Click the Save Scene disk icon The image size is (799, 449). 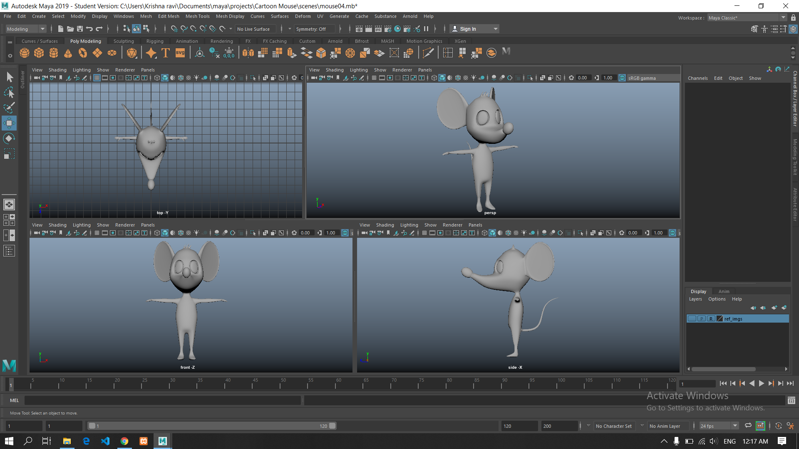point(80,29)
